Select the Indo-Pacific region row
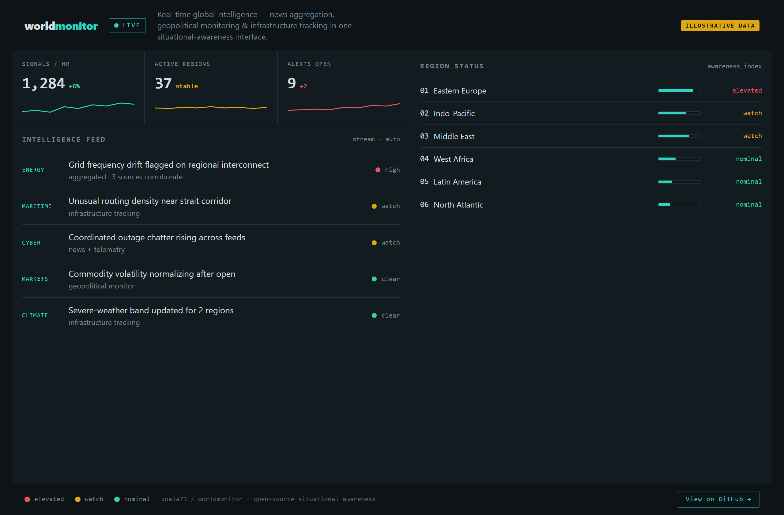Viewport: 784px width, 515px height. click(x=591, y=113)
